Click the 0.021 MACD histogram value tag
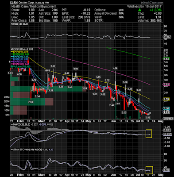This screenshot has height=177, width=174. pos(167,130)
